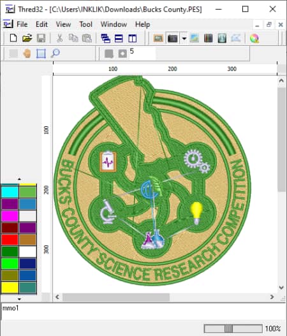
Task: Open a file with the folder icon
Action: (27, 38)
